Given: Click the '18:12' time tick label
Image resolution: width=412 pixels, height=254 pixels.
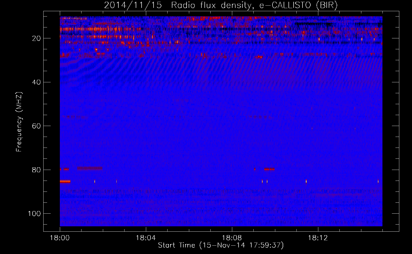Looking at the screenshot, I should point(318,238).
